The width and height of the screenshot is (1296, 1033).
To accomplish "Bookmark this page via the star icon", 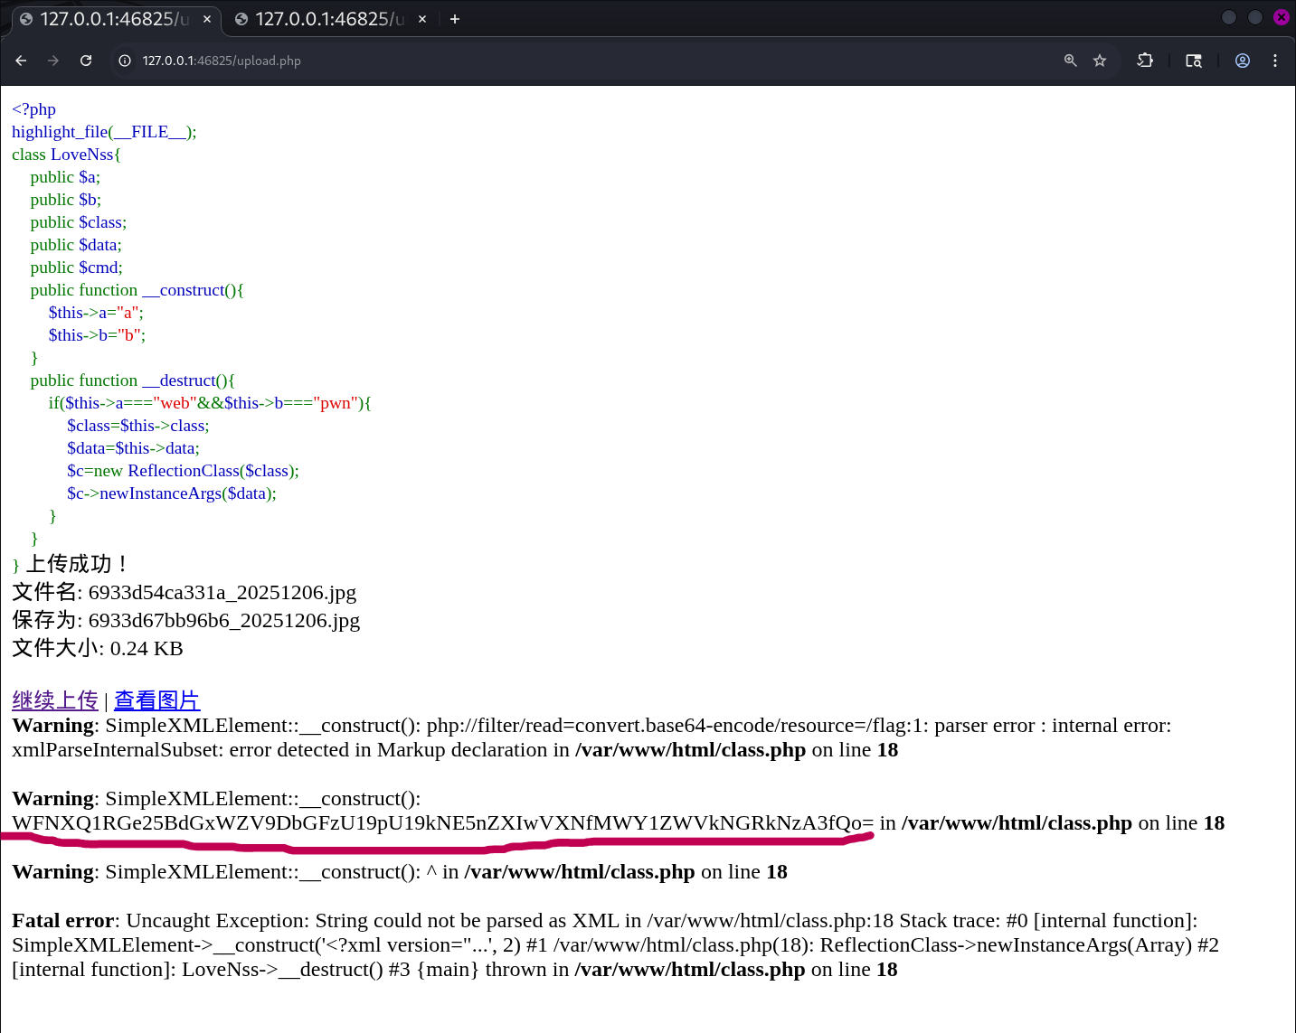I will tap(1100, 61).
